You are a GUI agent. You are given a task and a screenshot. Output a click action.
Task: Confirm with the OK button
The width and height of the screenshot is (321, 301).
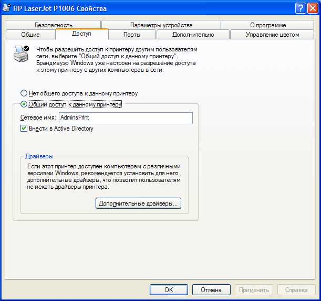169,290
